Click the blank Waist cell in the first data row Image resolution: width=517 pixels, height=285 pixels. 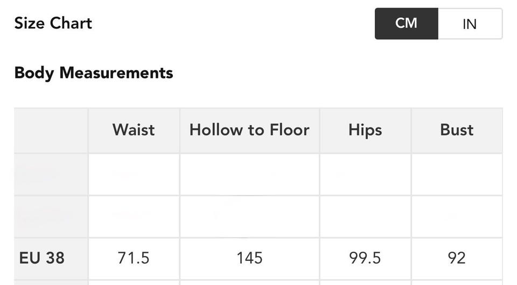(x=134, y=174)
